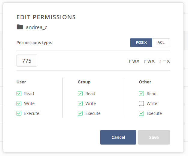Click the Edit Permissions dialog title
Screen dimensions: 188x156
point(46,17)
